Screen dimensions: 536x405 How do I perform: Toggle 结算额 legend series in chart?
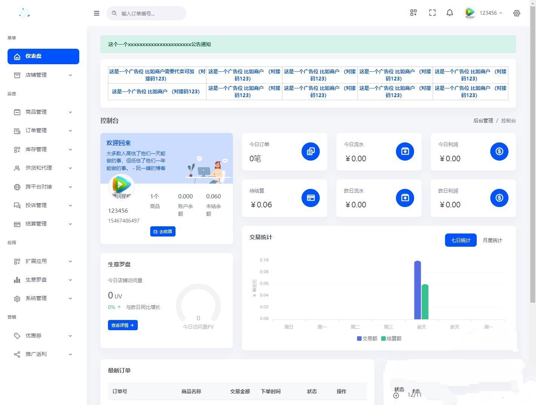click(x=391, y=339)
